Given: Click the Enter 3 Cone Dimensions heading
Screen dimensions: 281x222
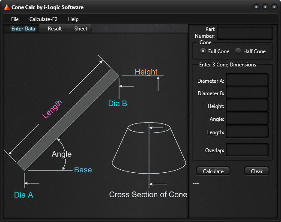Looking at the screenshot, I should tap(227, 65).
